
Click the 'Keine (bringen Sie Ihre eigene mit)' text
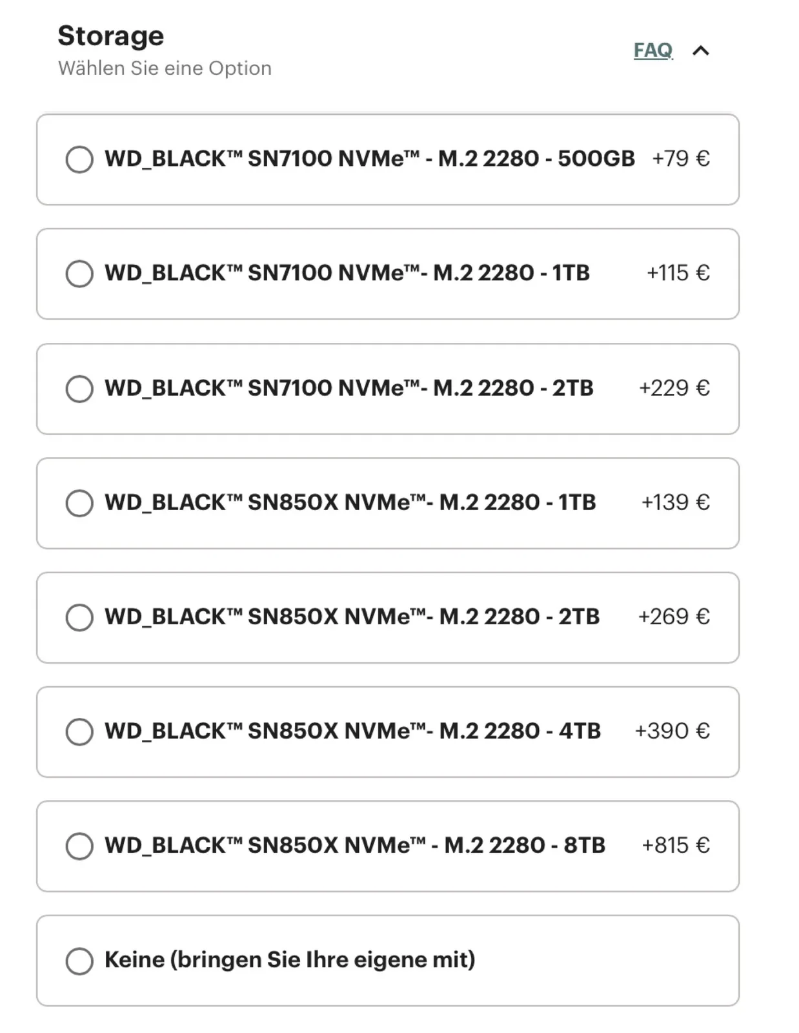[290, 960]
